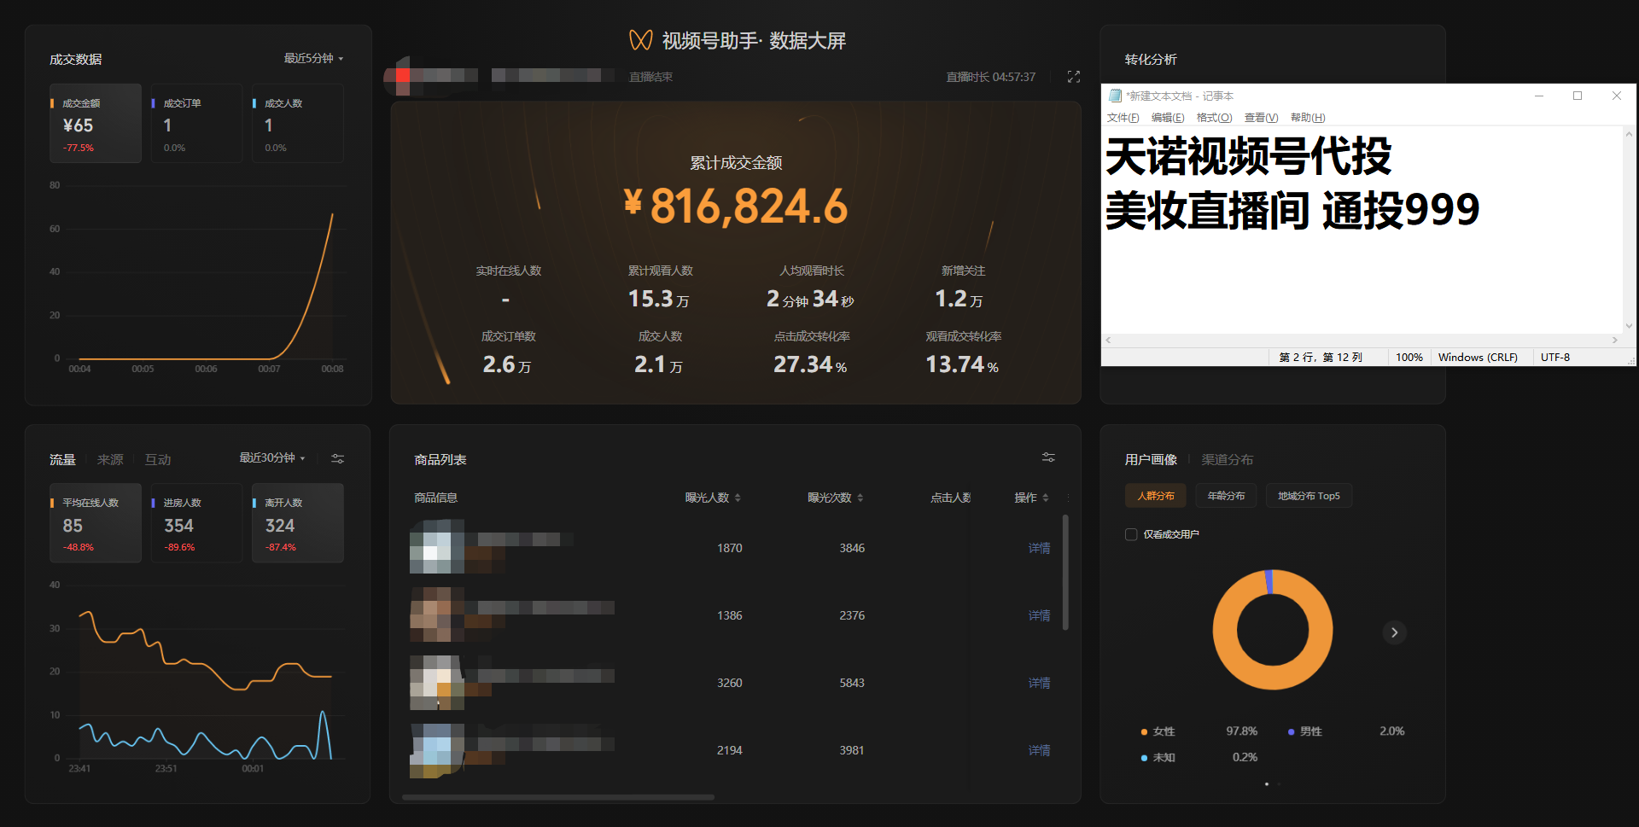Image resolution: width=1639 pixels, height=827 pixels.
Task: Click Notepad document icon in title bar
Action: click(x=1115, y=96)
